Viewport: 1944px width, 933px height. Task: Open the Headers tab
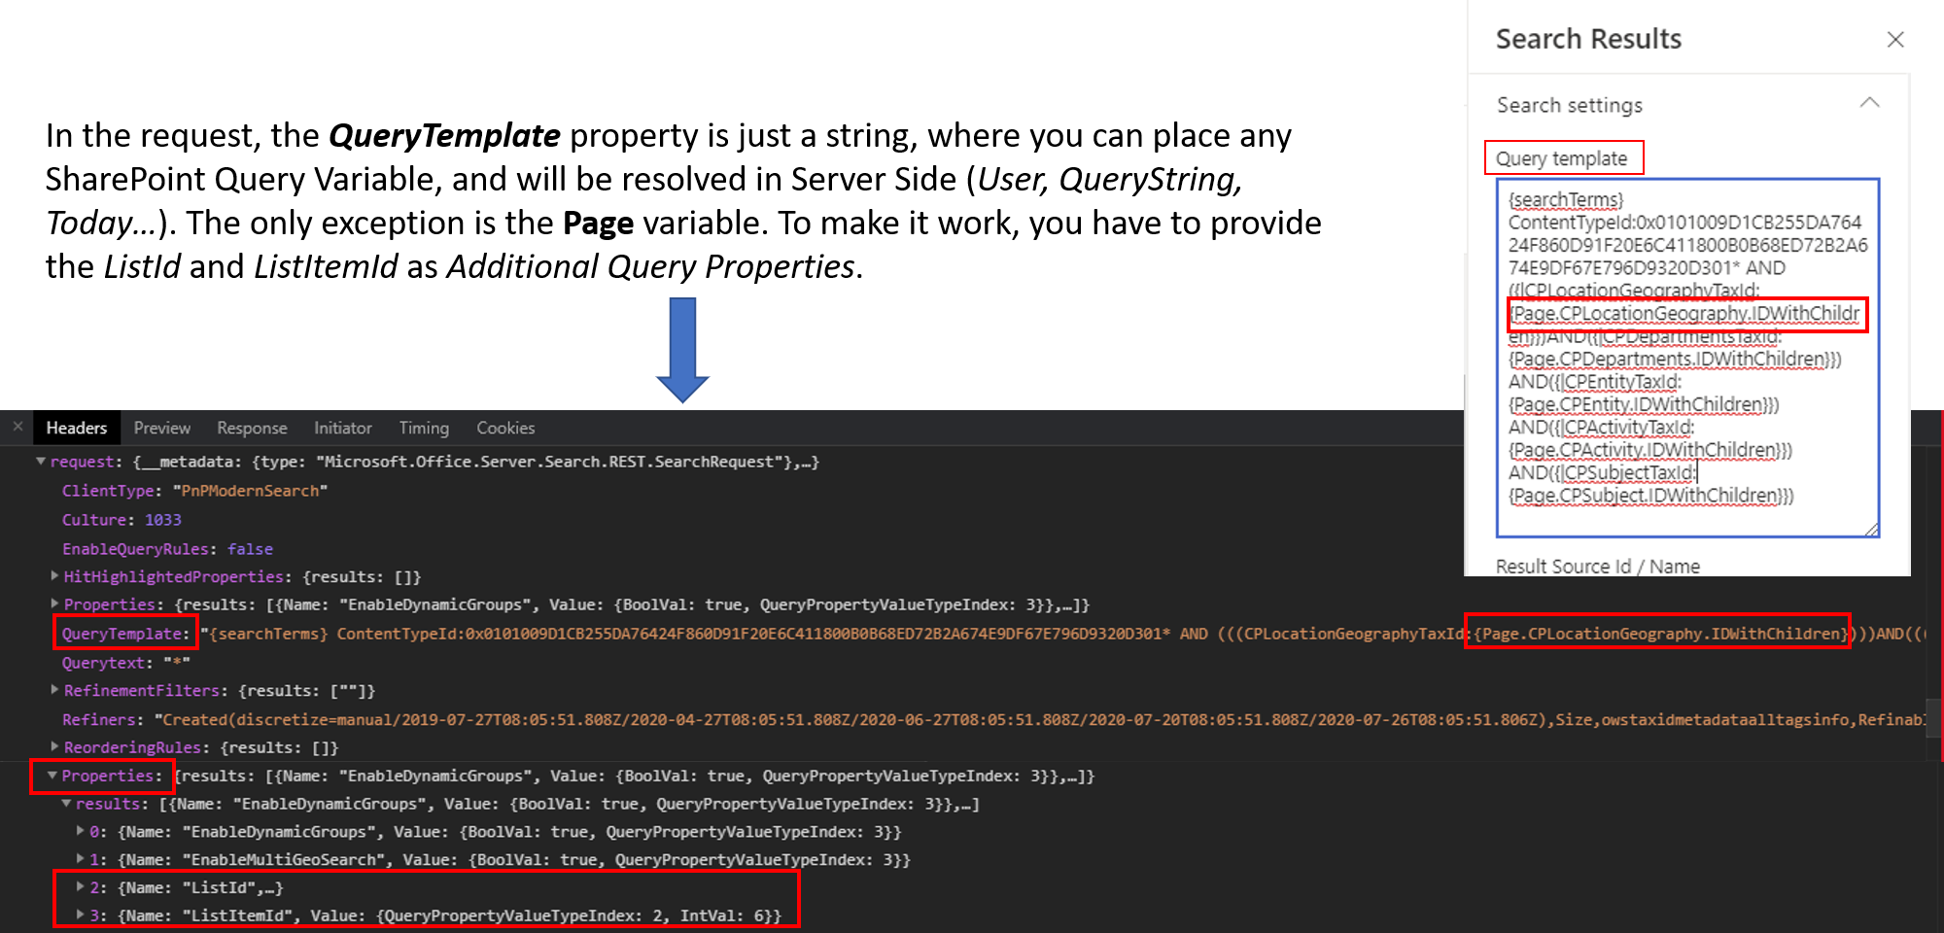click(x=77, y=428)
